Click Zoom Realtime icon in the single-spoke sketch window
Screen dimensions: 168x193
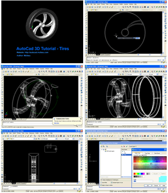(x=126, y=7)
